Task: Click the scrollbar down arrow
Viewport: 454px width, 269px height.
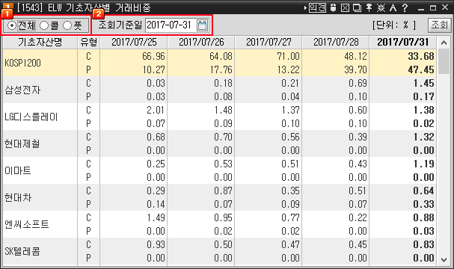Action: coord(444,259)
